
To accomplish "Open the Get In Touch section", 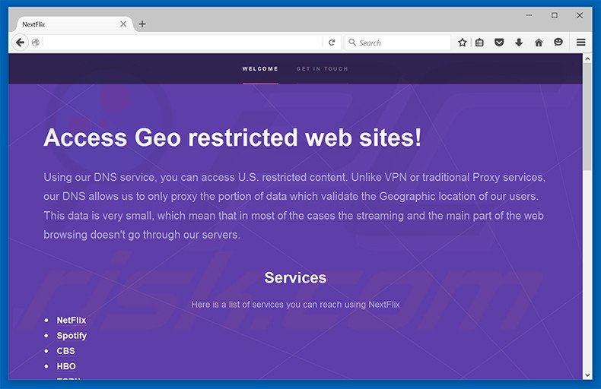I will click(x=322, y=69).
